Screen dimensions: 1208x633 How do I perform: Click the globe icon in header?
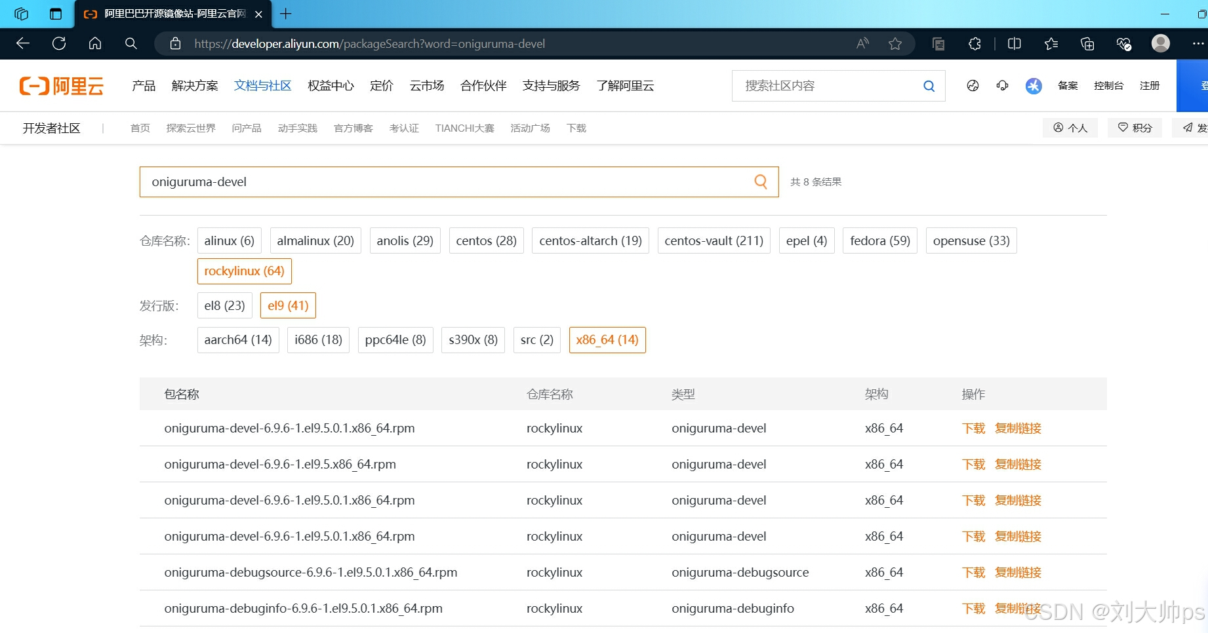(973, 85)
